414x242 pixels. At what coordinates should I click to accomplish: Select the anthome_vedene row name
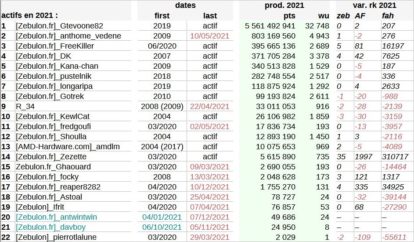(68, 36)
